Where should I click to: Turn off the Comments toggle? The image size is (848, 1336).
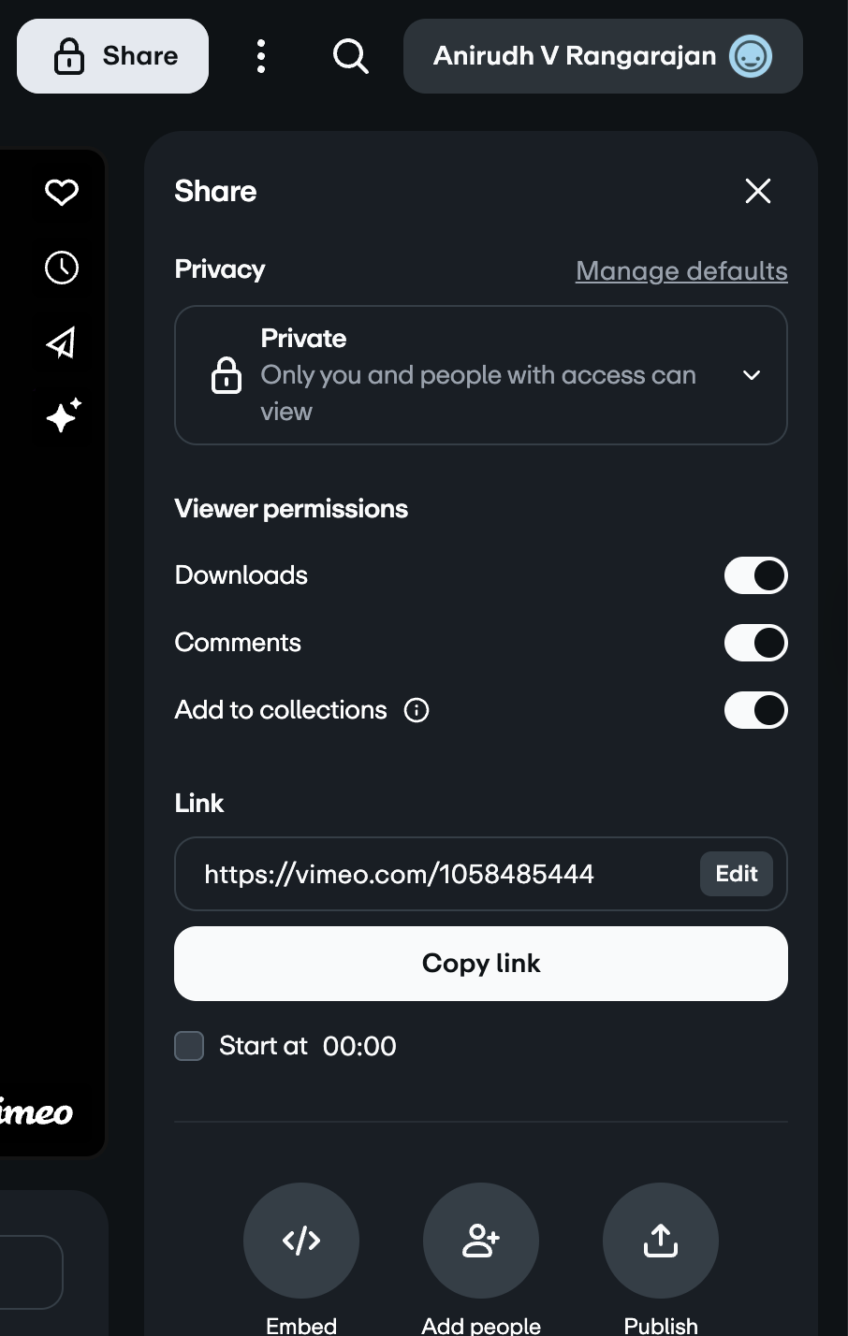point(755,643)
